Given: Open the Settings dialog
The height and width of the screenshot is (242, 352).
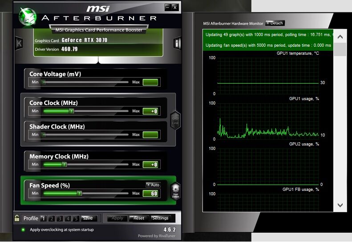Looking at the screenshot, I should tap(160, 218).
